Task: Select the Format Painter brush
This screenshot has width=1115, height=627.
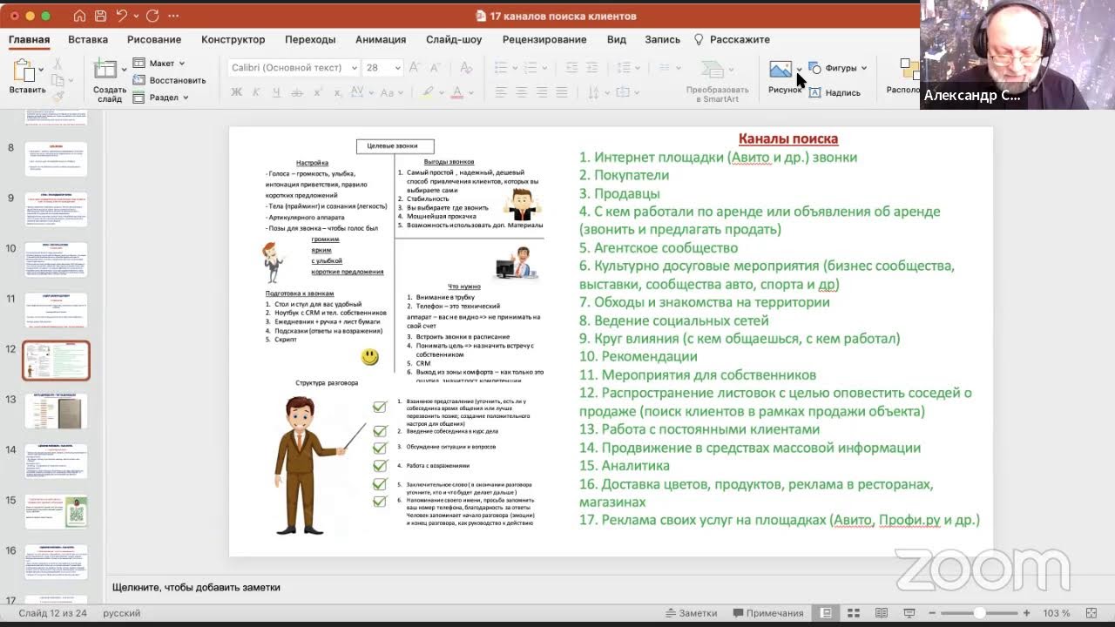Action: click(57, 97)
